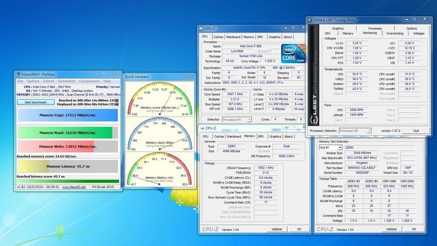This screenshot has height=246, width=437.
Task: Switch to About tab in top CPU-Z window
Action: point(288,37)
